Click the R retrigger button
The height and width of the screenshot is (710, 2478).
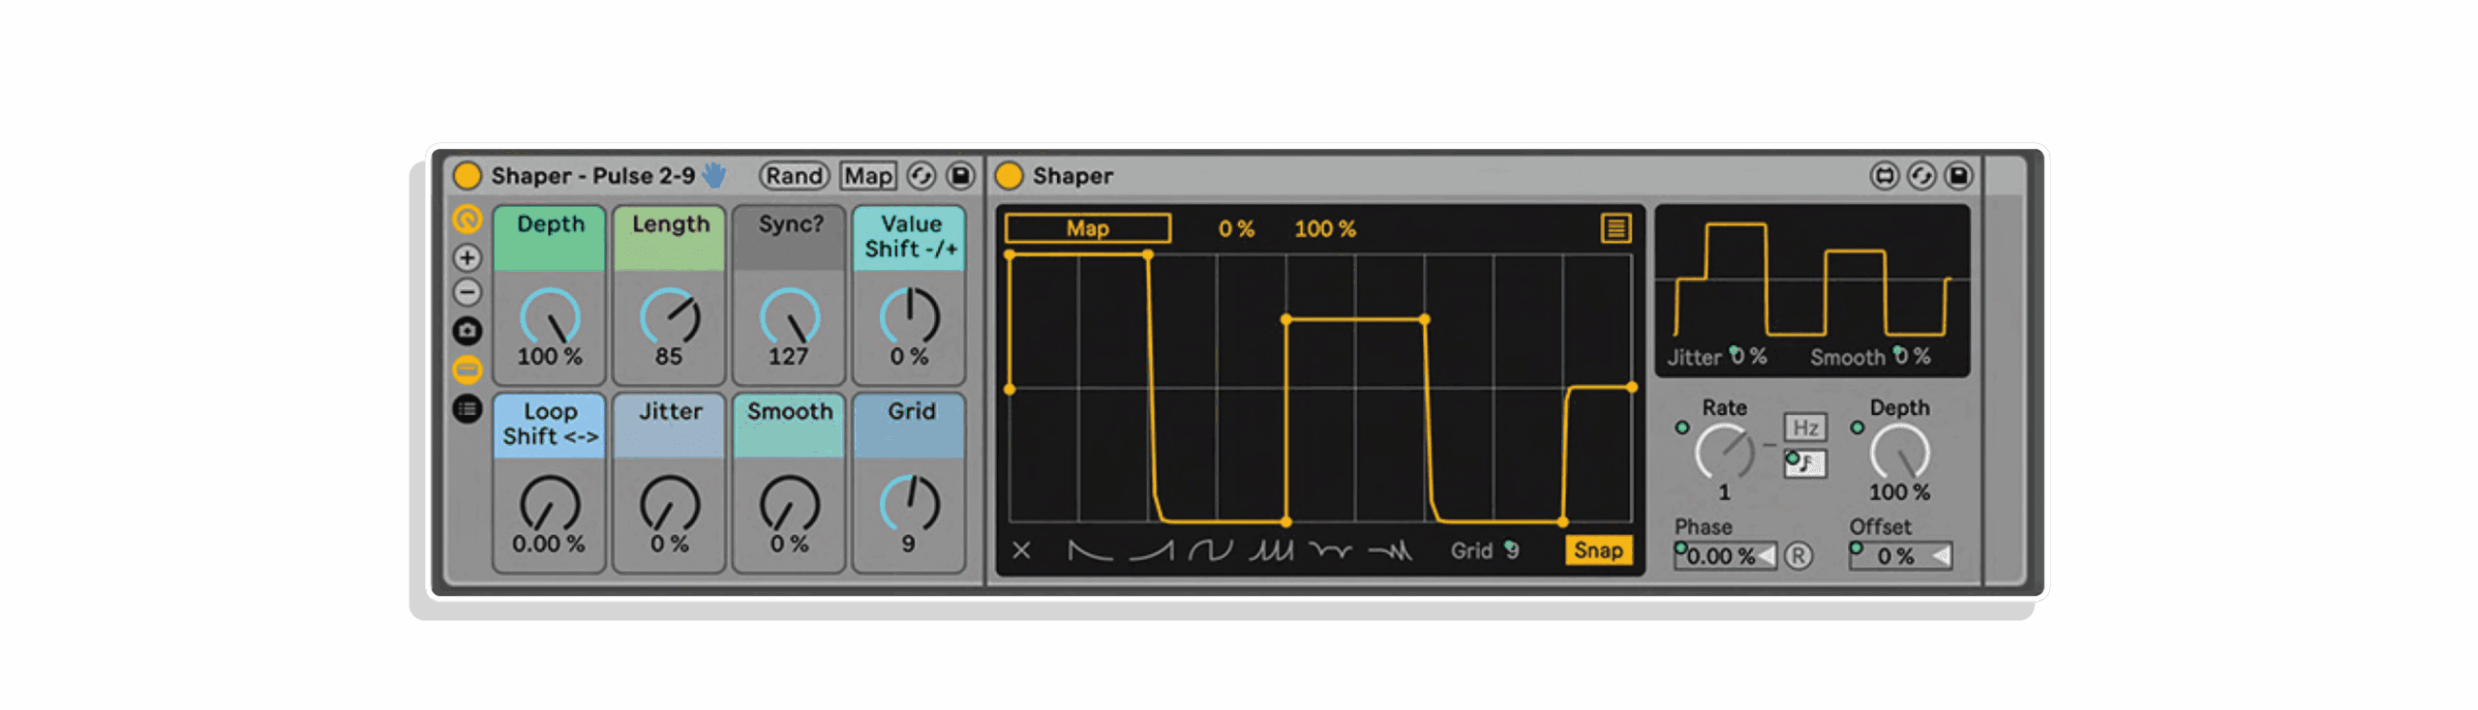(x=1798, y=556)
